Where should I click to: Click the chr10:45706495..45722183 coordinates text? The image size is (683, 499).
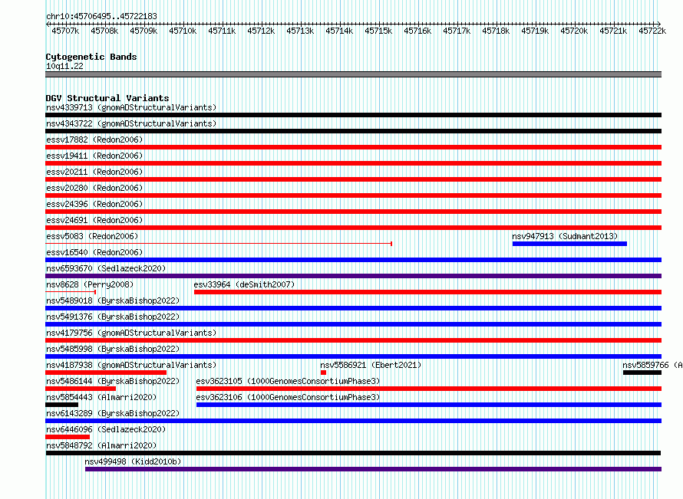(101, 16)
